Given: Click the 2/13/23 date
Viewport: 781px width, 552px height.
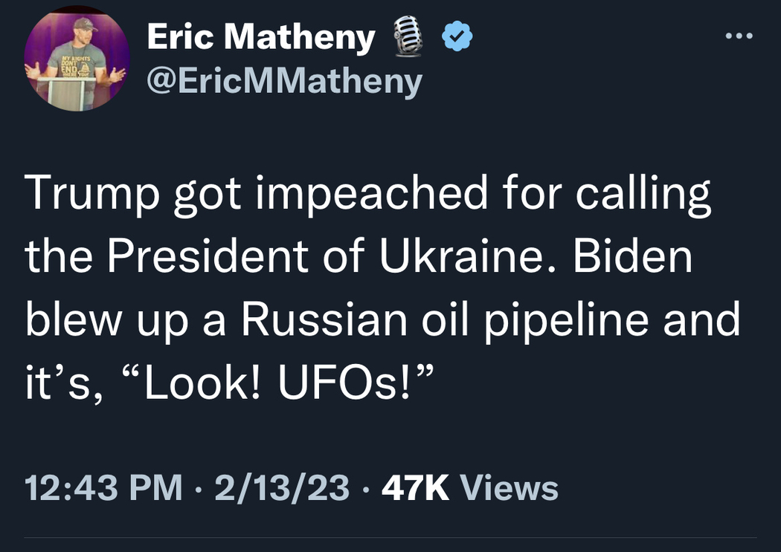Looking at the screenshot, I should click(x=282, y=488).
